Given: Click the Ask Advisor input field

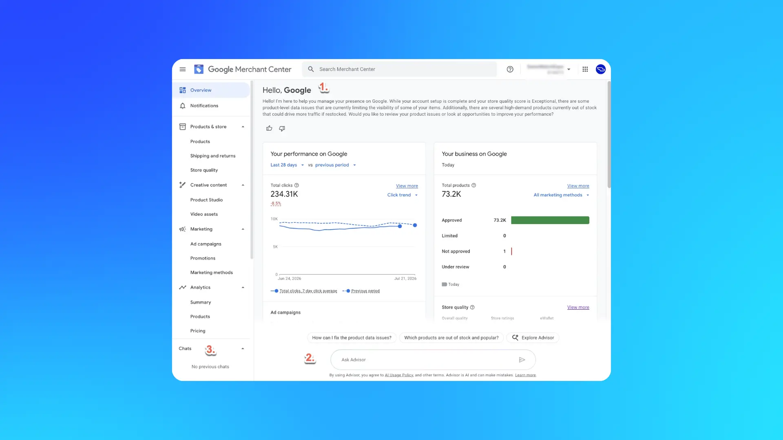Looking at the screenshot, I should pos(433,360).
